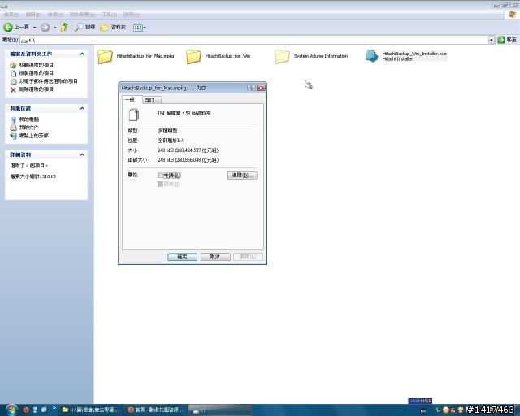The height and width of the screenshot is (416, 520).
Task: Close the properties dialog with X
Action: tap(261, 88)
